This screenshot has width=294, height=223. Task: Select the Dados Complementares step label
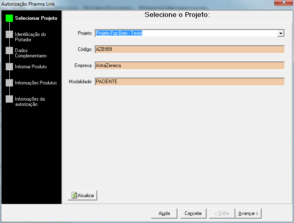click(31, 53)
